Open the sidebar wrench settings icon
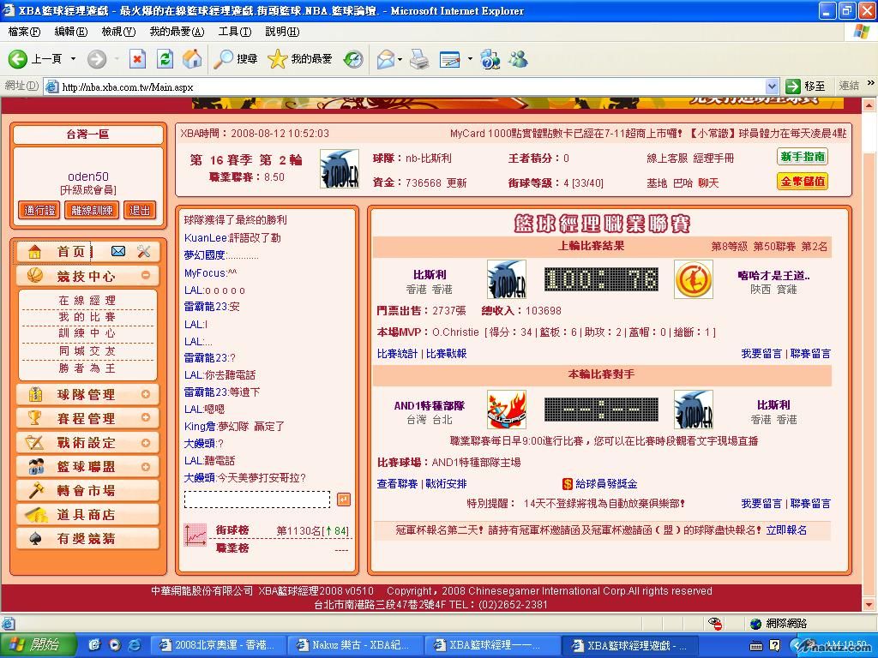The image size is (878, 658). (x=144, y=251)
